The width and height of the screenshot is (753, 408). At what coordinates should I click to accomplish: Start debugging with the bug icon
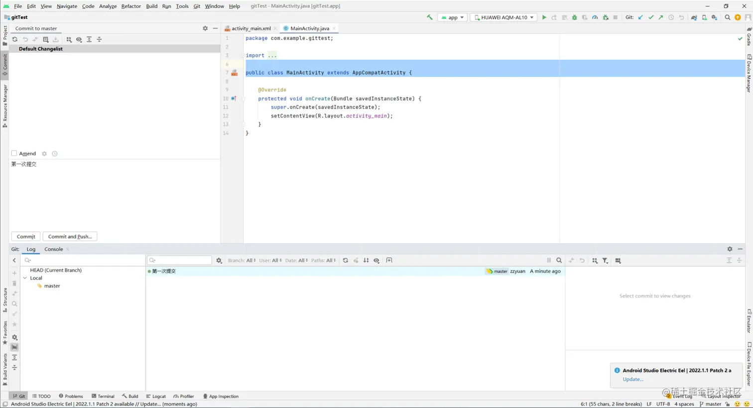coord(574,17)
